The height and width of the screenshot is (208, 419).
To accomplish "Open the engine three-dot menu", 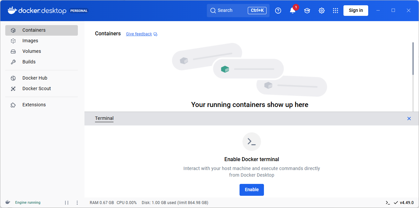I will click(77, 203).
